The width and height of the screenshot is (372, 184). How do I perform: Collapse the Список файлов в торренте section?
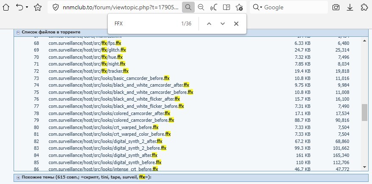18,33
